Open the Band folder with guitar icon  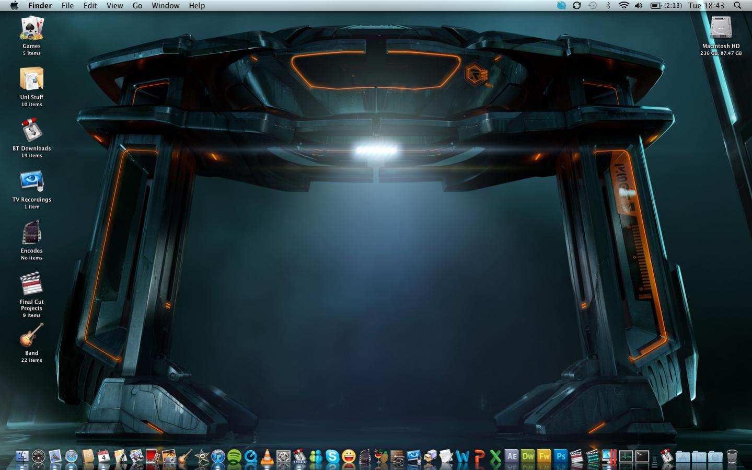pyautogui.click(x=31, y=335)
